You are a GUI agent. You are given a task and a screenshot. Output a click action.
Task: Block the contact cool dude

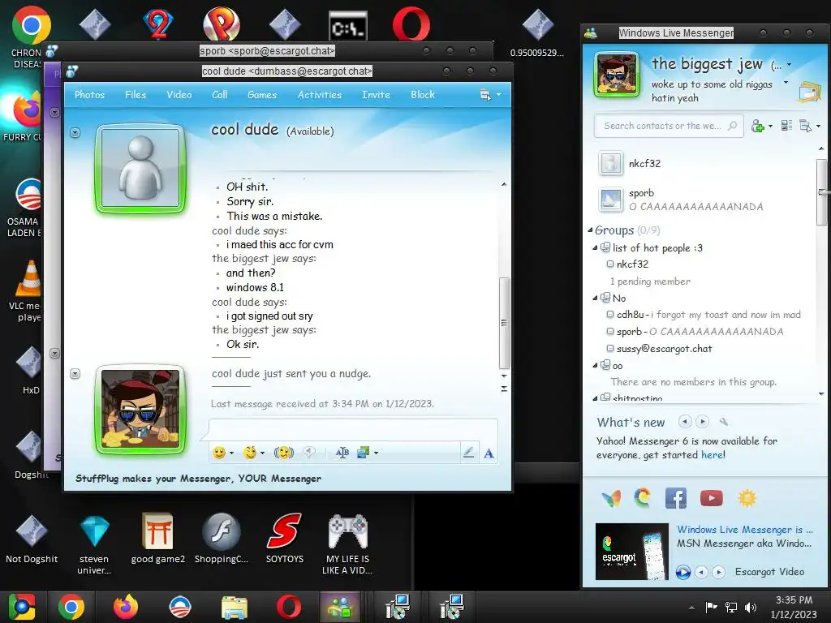(x=422, y=95)
